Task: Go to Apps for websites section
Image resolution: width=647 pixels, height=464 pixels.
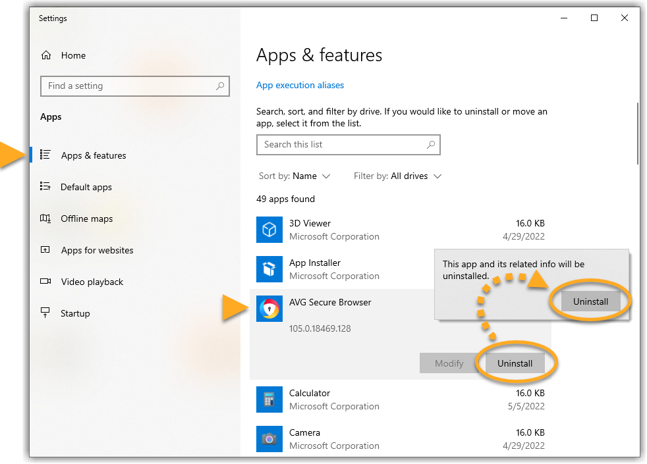Action: point(97,250)
